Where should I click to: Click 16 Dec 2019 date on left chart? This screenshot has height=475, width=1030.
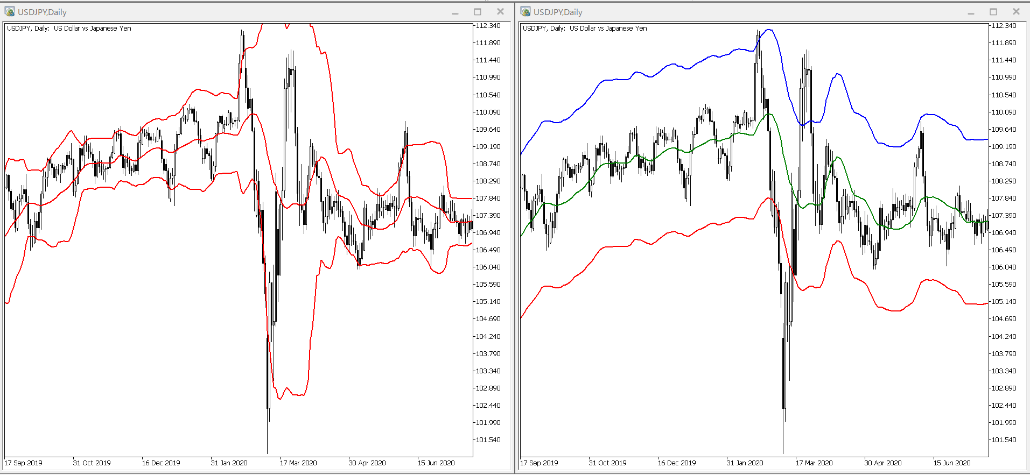click(161, 463)
